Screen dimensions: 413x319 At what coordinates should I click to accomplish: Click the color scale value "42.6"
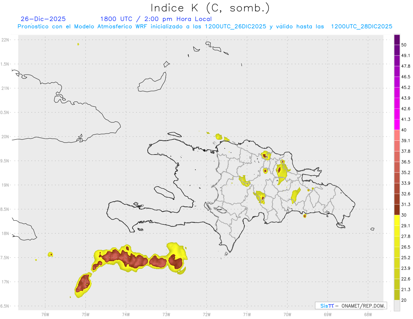click(x=406, y=109)
